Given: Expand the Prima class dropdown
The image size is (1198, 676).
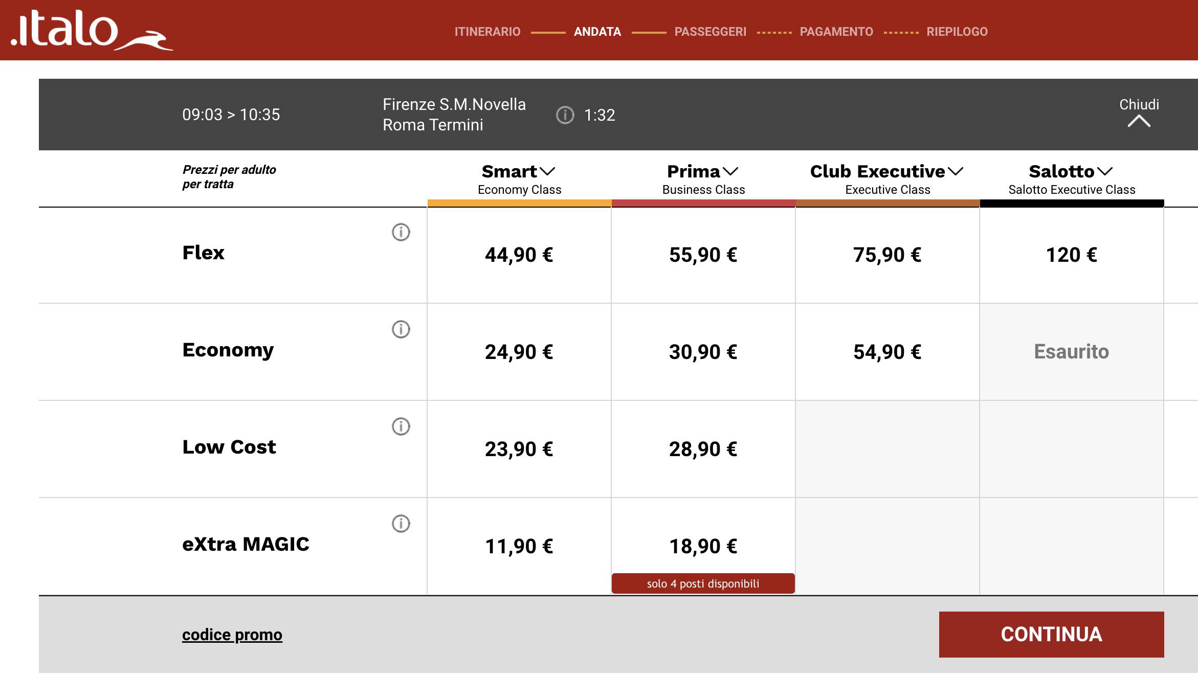Looking at the screenshot, I should click(x=730, y=171).
